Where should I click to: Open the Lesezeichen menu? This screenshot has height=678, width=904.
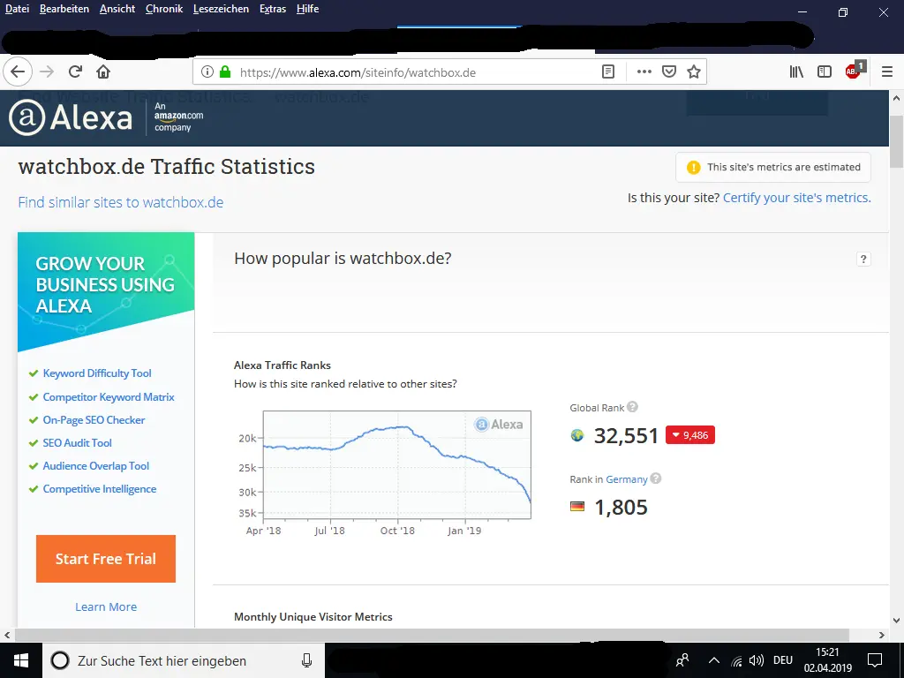221,9
